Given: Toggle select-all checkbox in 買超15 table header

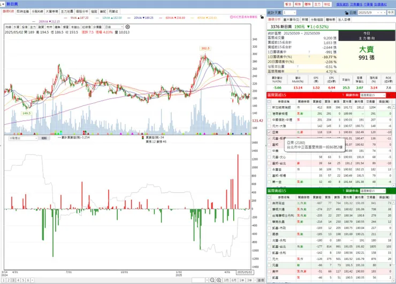Looking at the screenshot, I should (x=269, y=102).
